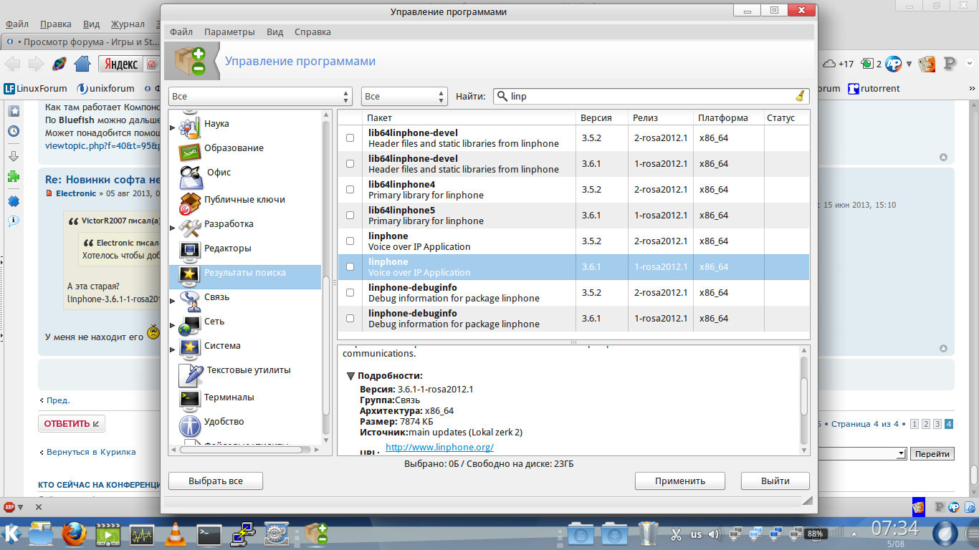Viewport: 979px width, 550px height.
Task: Open the linphone.org URL link
Action: [x=439, y=448]
